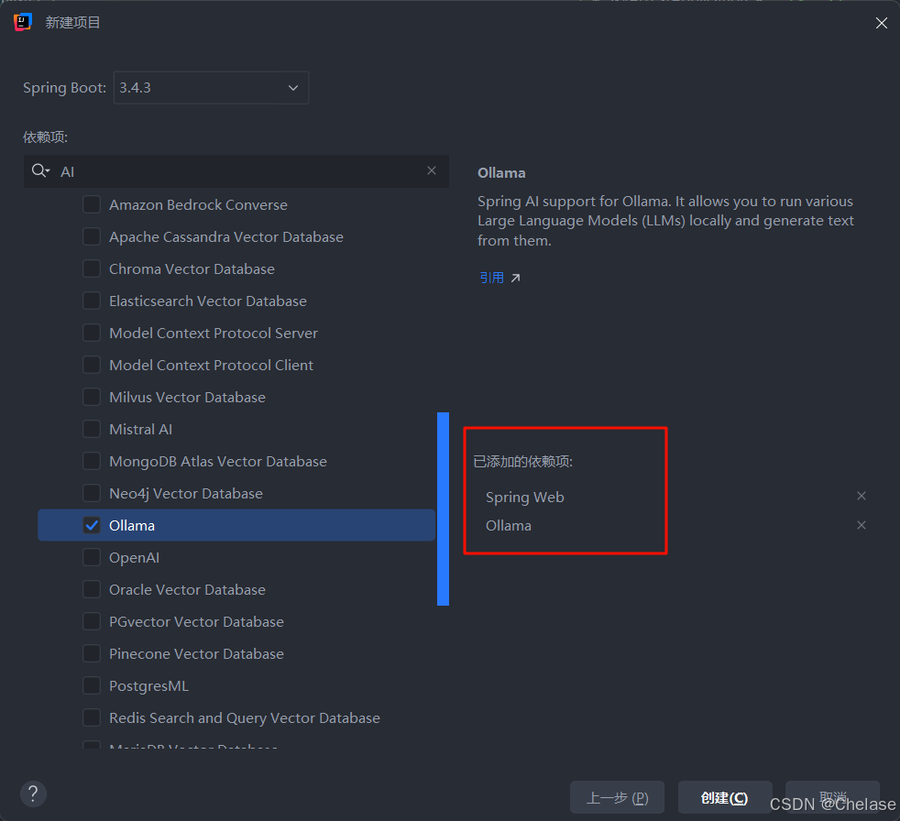Clear the AI search text using the X icon

click(431, 170)
